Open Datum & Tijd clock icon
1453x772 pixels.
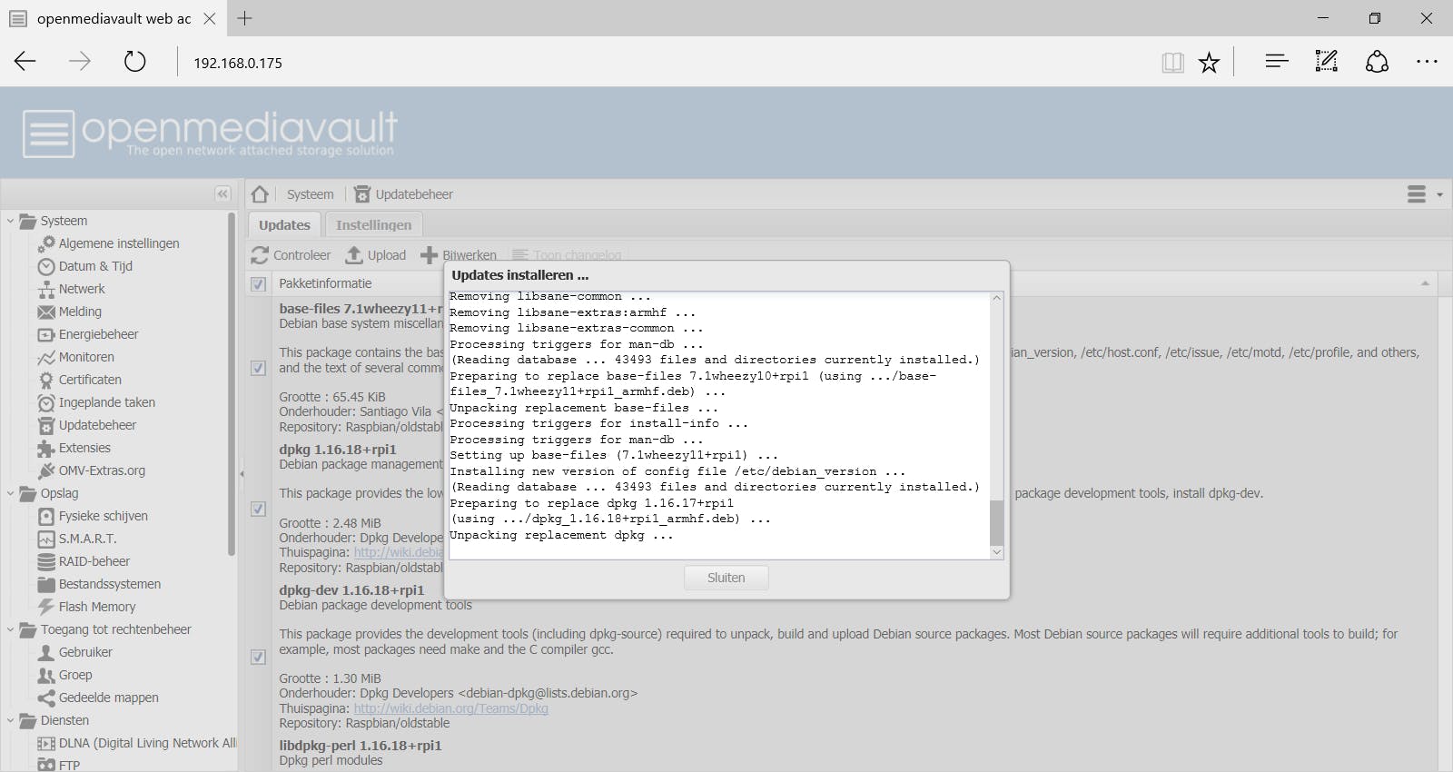[x=46, y=266]
